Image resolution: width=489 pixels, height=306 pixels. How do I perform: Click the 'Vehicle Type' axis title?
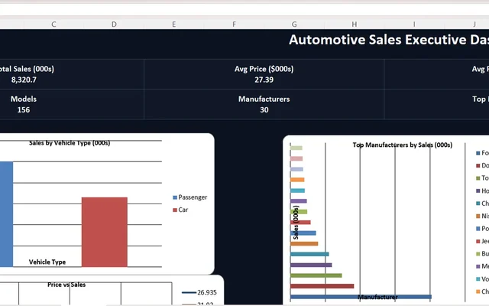[x=47, y=262]
